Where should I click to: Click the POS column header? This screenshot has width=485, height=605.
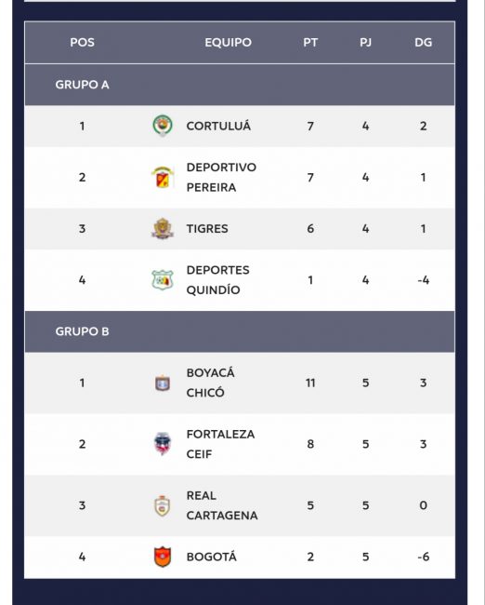pyautogui.click(x=82, y=43)
